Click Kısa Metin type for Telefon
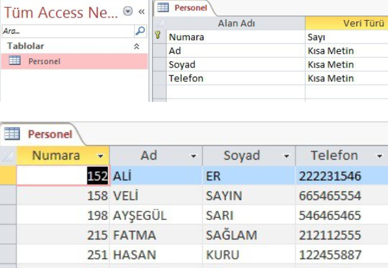Image resolution: width=388 pixels, height=268 pixels. (346, 79)
